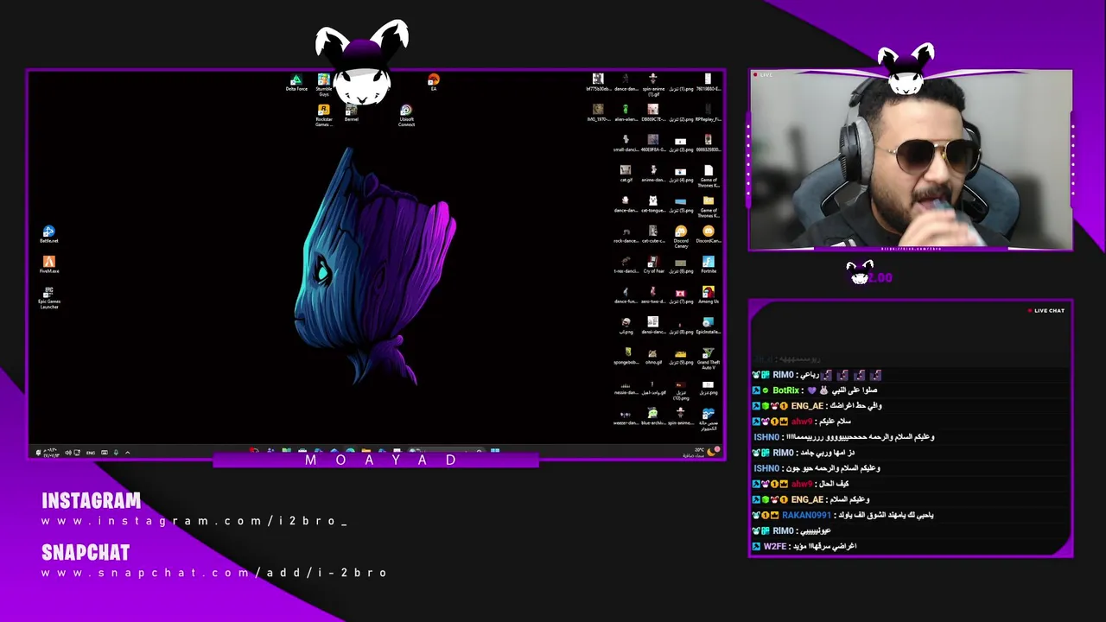Click the Snapchat URL text i-2bro

(x=214, y=573)
